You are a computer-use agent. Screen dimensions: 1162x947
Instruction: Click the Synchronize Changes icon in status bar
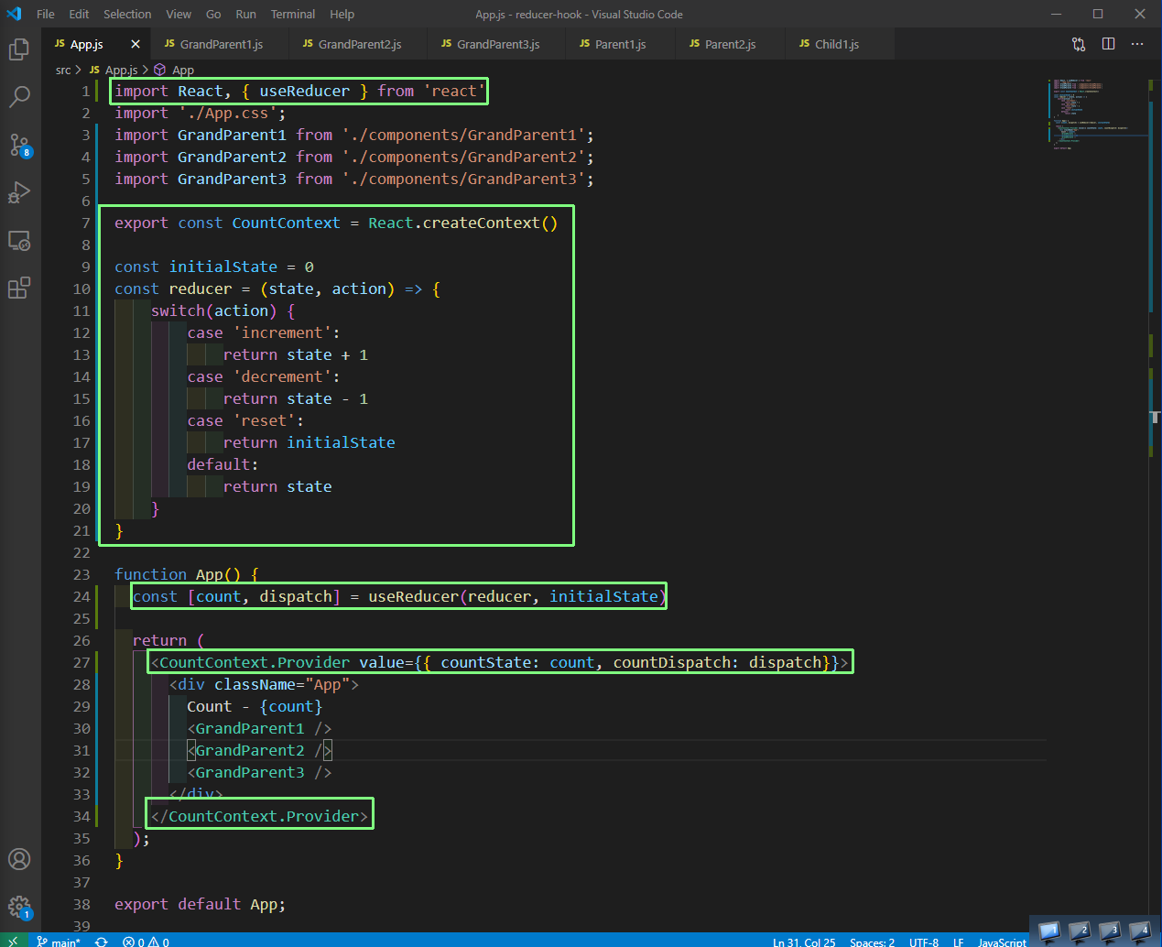pyautogui.click(x=102, y=942)
